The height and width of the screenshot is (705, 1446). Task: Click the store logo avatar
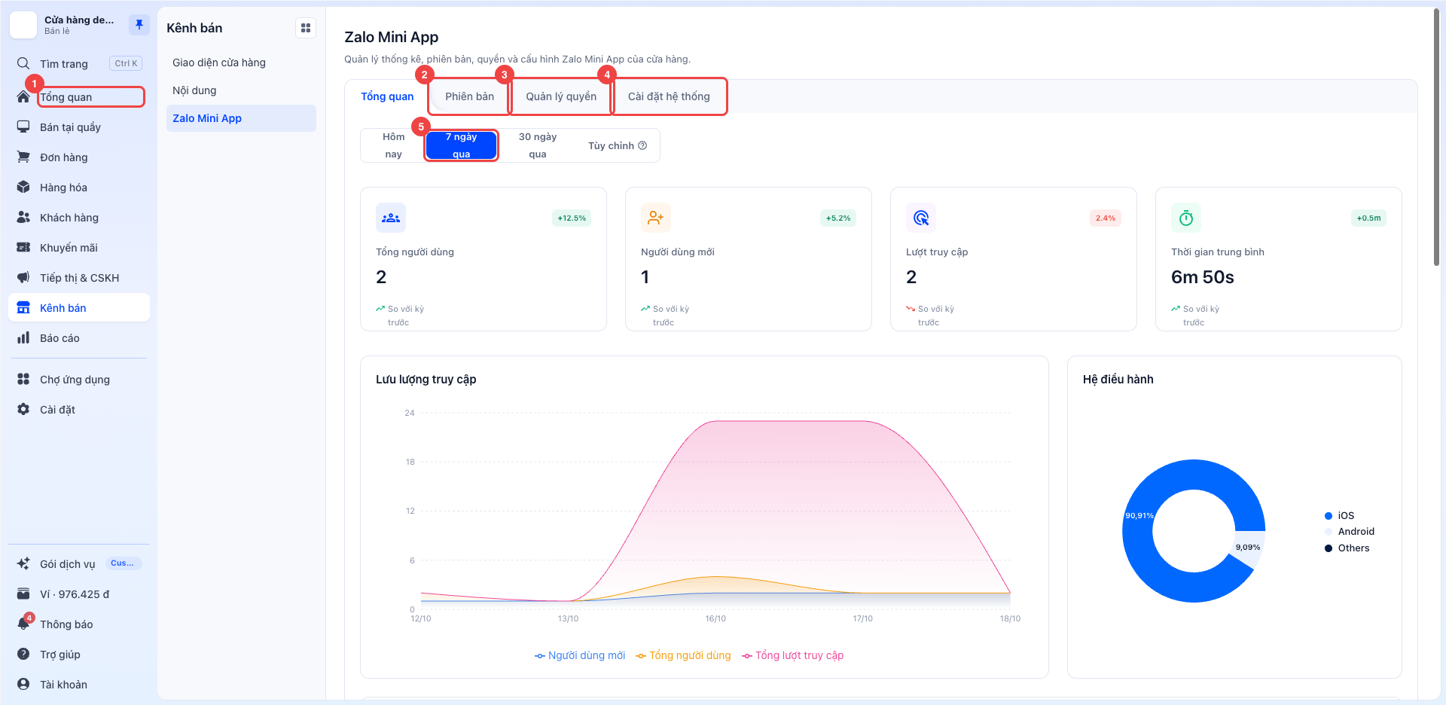point(23,25)
